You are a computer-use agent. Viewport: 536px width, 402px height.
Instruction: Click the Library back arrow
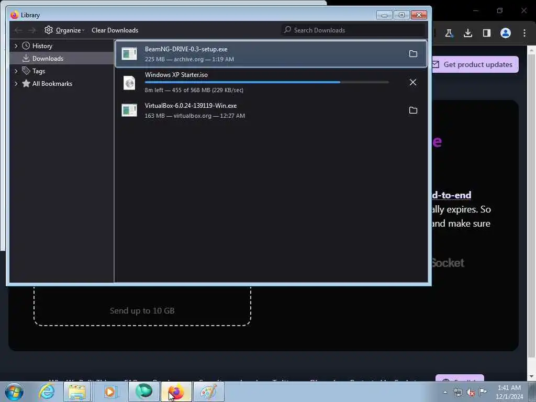[x=18, y=30]
